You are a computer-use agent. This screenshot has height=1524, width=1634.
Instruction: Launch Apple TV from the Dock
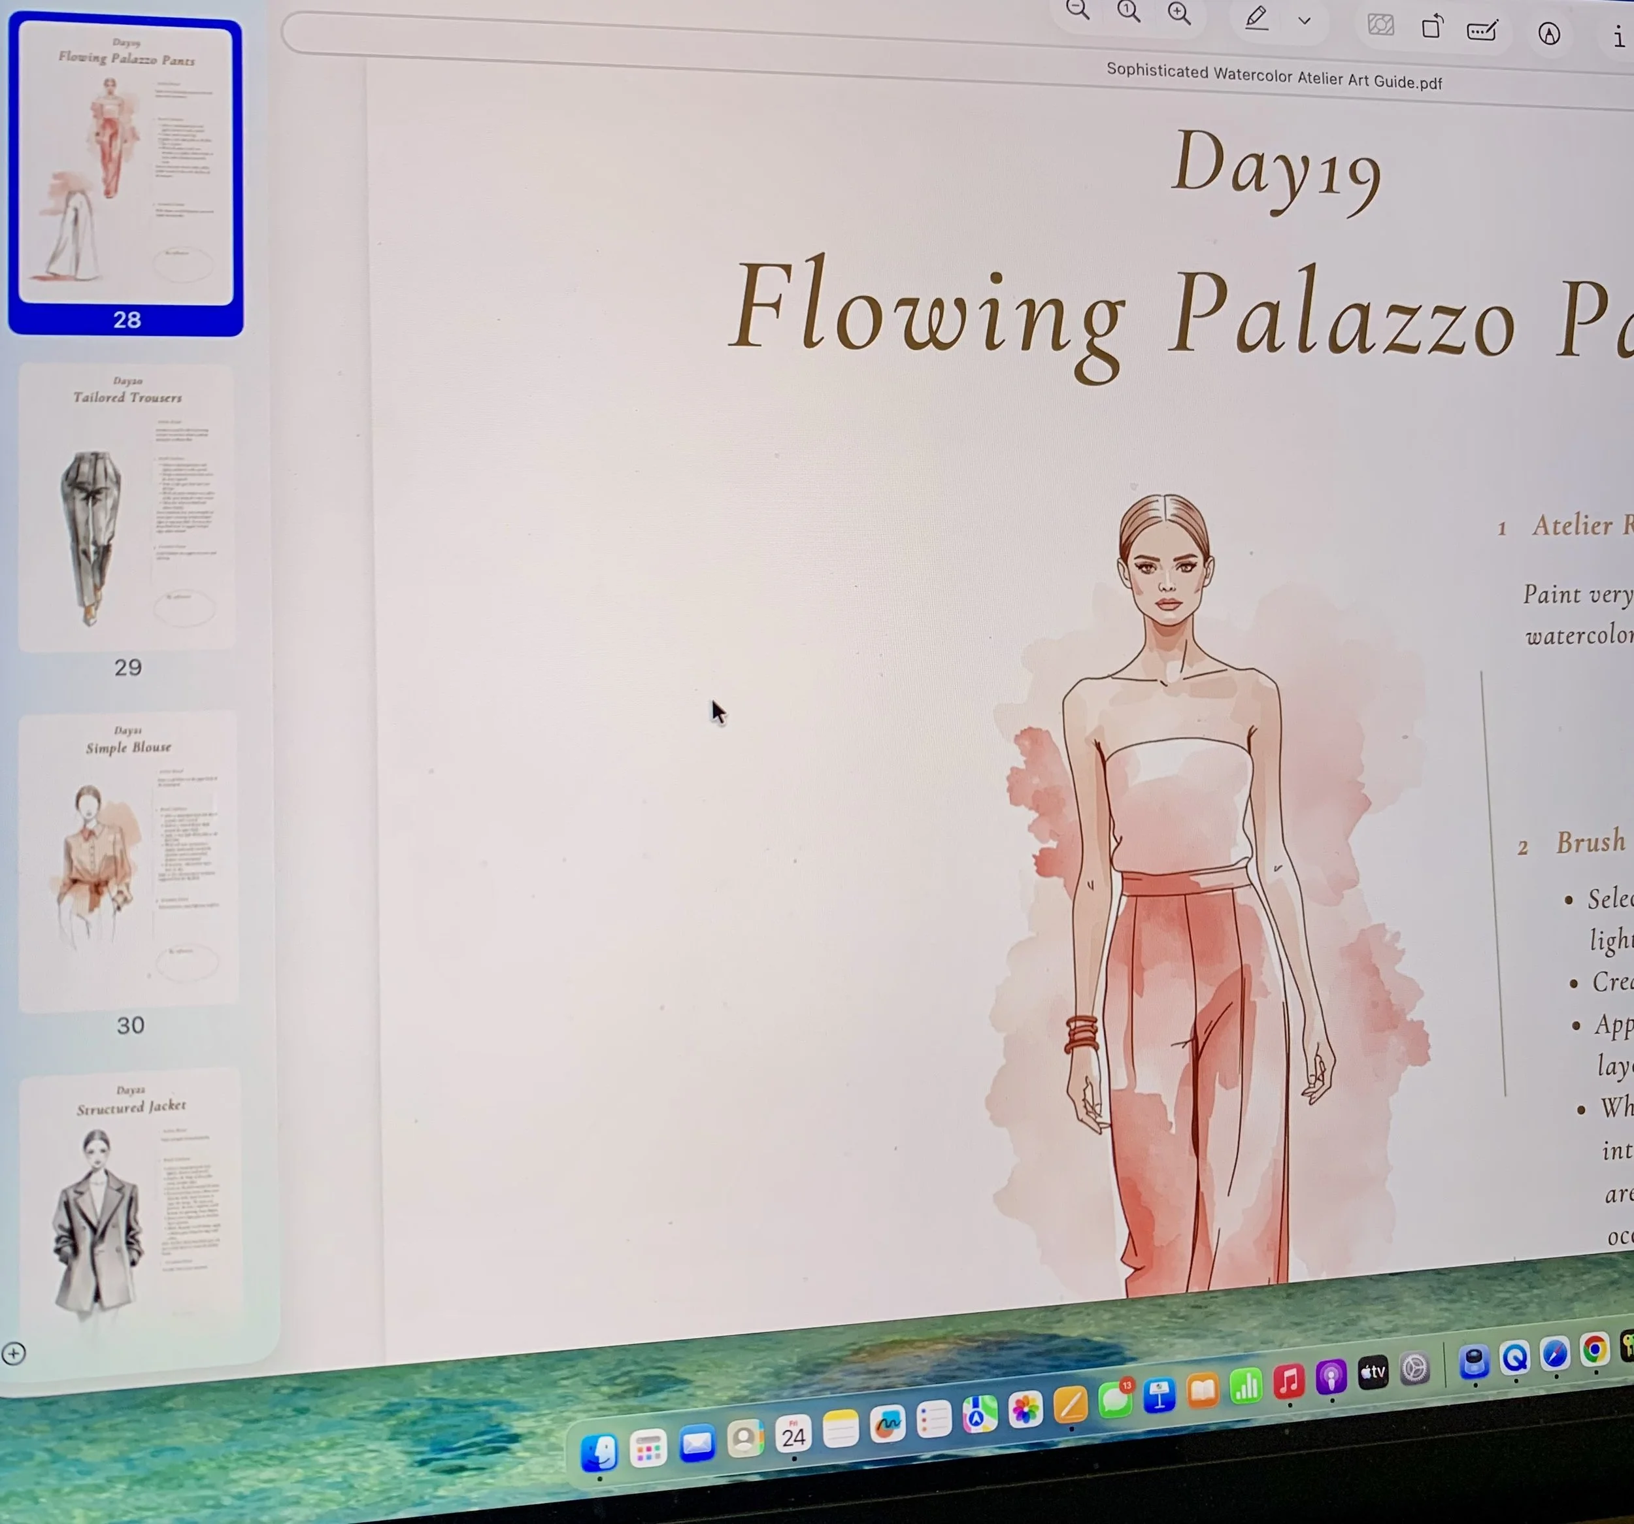click(1373, 1373)
